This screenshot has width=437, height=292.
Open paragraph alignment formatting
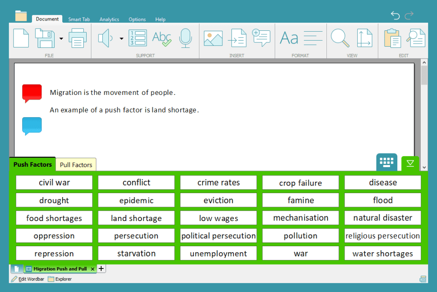(313, 38)
